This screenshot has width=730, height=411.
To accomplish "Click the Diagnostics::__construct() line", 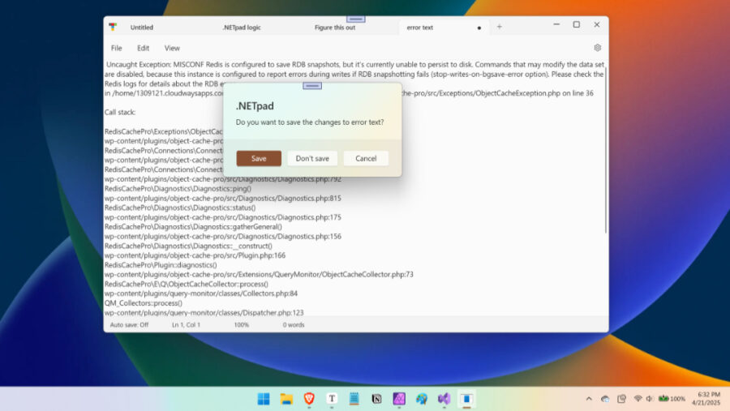I will click(188, 246).
